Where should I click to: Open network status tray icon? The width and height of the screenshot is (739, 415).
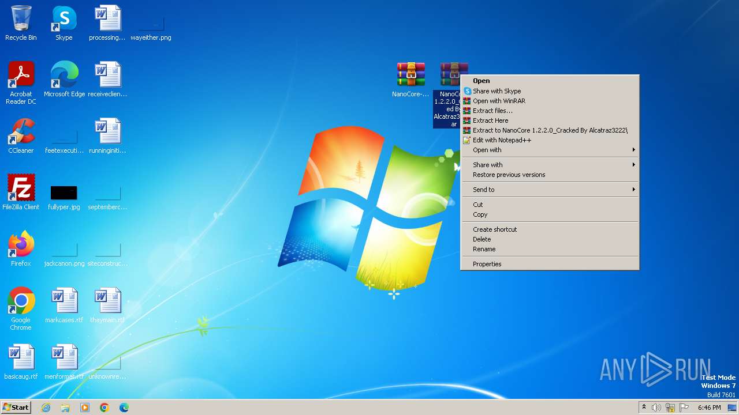tap(670, 408)
